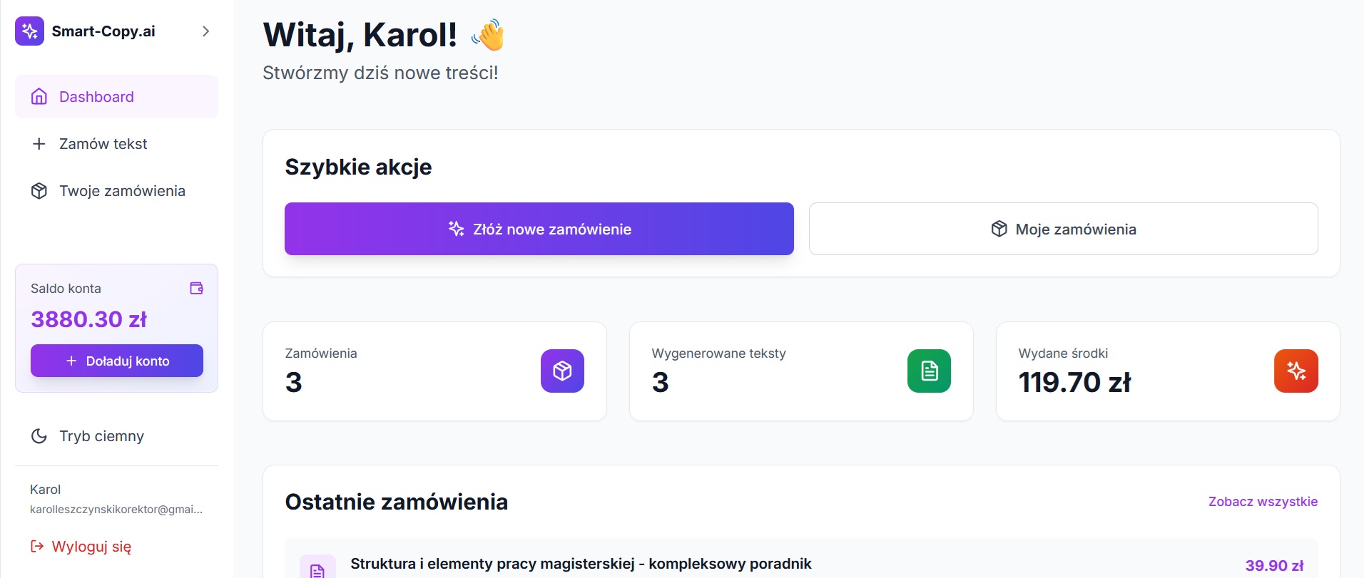Open Moje zamówienia quick action
The width and height of the screenshot is (1364, 578).
[1063, 229]
